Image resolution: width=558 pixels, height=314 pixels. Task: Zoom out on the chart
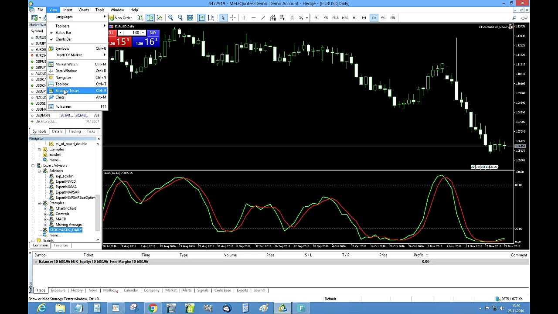[180, 18]
